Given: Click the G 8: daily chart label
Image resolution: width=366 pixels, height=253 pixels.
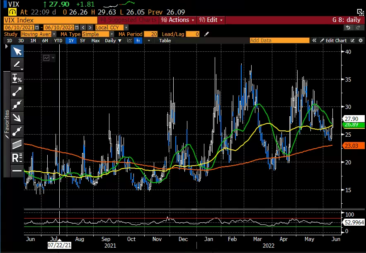Looking at the screenshot, I should tap(347, 20).
